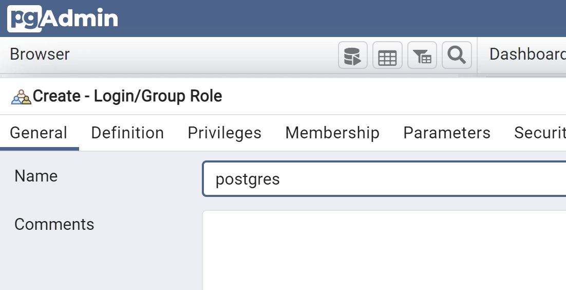This screenshot has width=566, height=290.
Task: Open Search Objects with magnifier icon
Action: pos(456,55)
